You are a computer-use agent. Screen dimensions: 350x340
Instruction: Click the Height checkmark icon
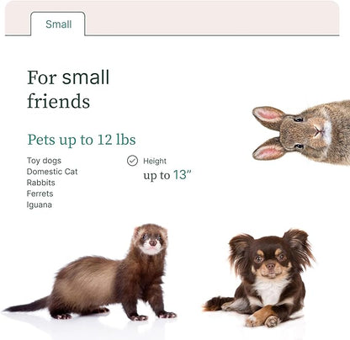pos(132,161)
